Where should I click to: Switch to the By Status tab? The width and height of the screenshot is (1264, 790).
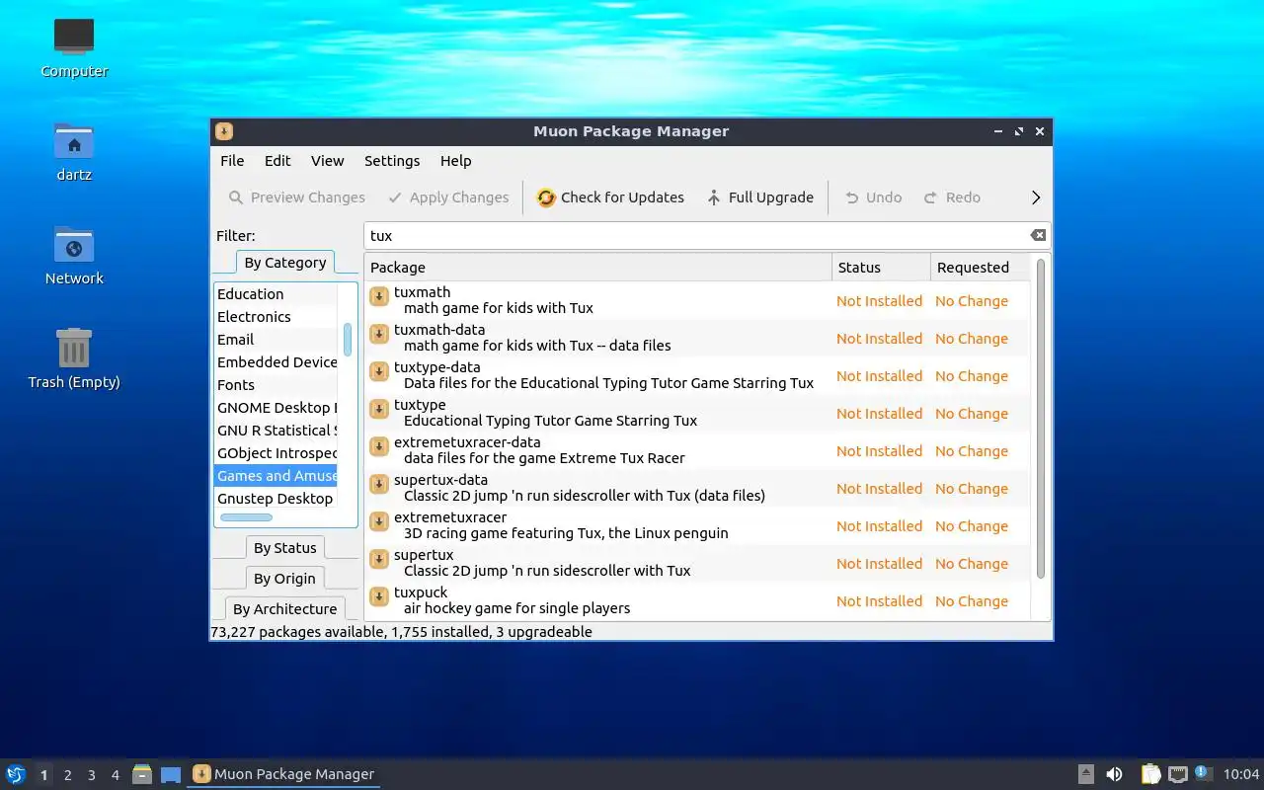[x=285, y=548]
